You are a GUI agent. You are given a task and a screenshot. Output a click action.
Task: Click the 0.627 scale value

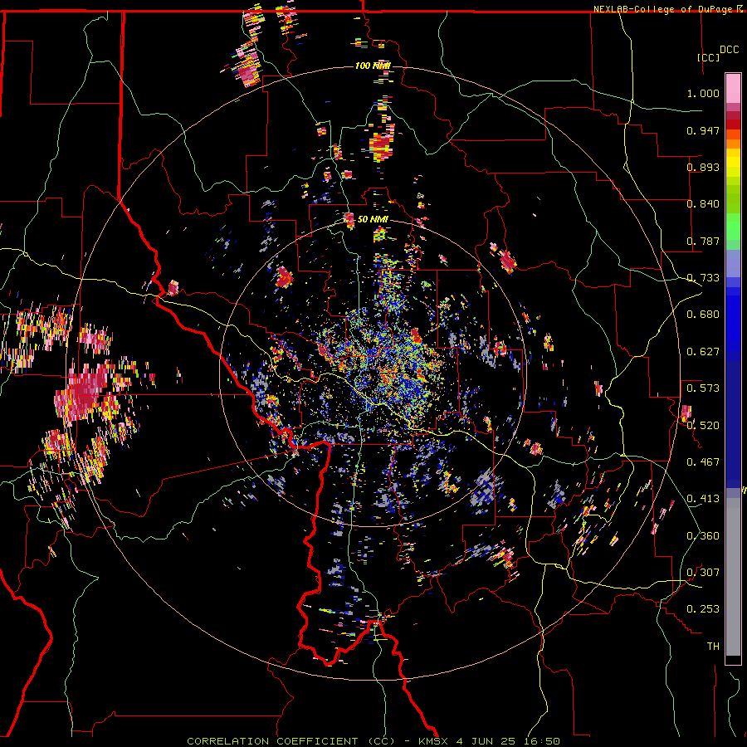pyautogui.click(x=703, y=352)
